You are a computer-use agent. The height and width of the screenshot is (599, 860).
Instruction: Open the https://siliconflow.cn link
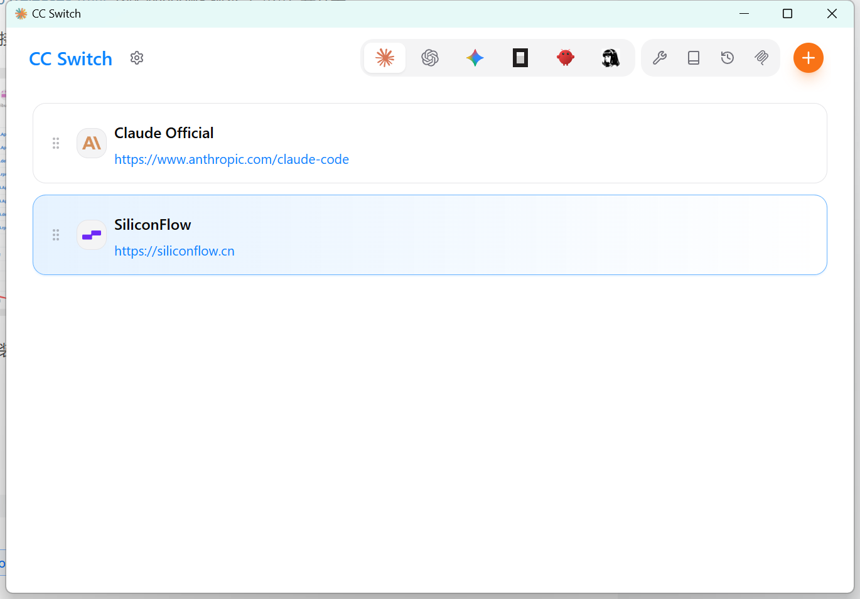(x=175, y=251)
